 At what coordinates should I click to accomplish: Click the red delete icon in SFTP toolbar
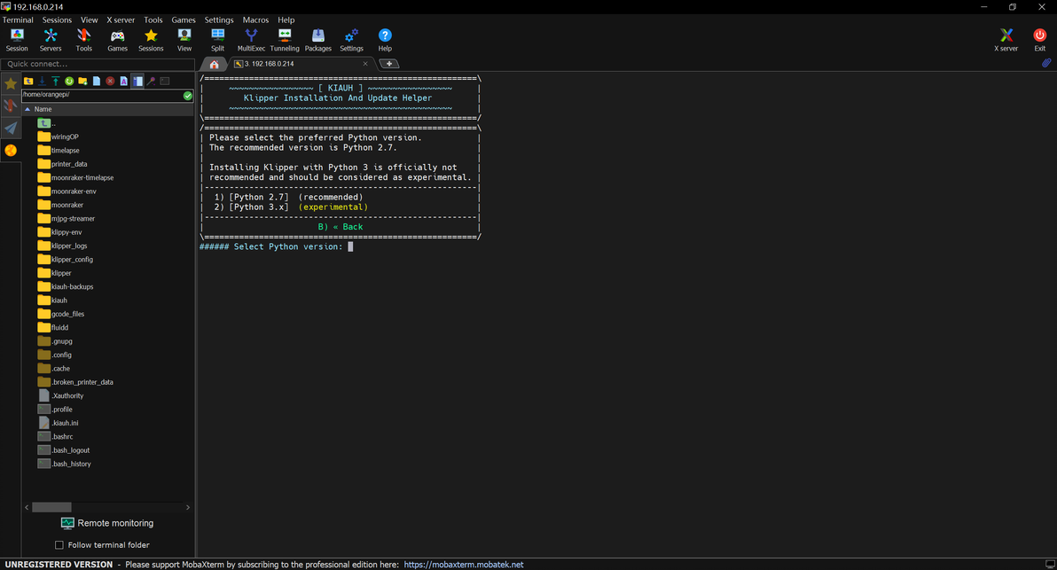click(x=110, y=82)
